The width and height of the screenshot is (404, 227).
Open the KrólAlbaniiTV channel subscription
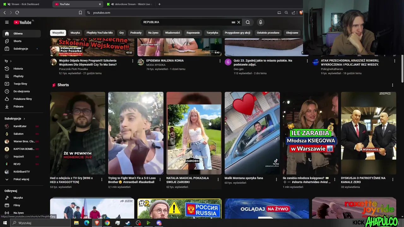[x=21, y=172]
